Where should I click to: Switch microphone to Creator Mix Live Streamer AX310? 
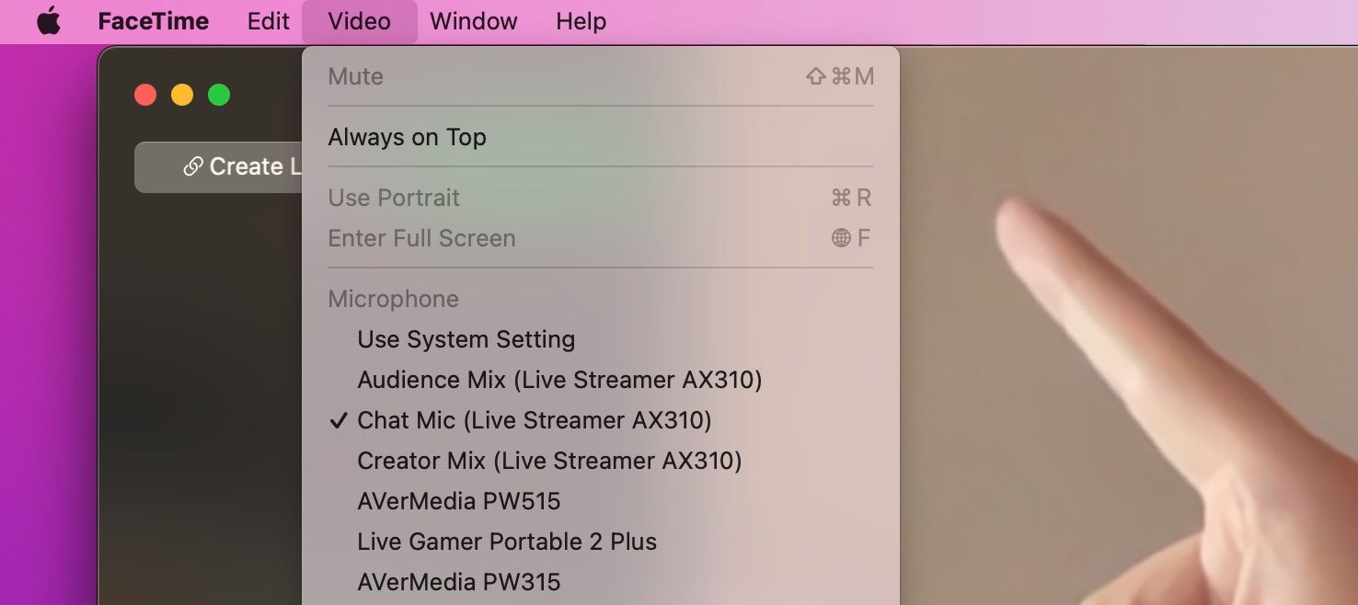(x=548, y=461)
